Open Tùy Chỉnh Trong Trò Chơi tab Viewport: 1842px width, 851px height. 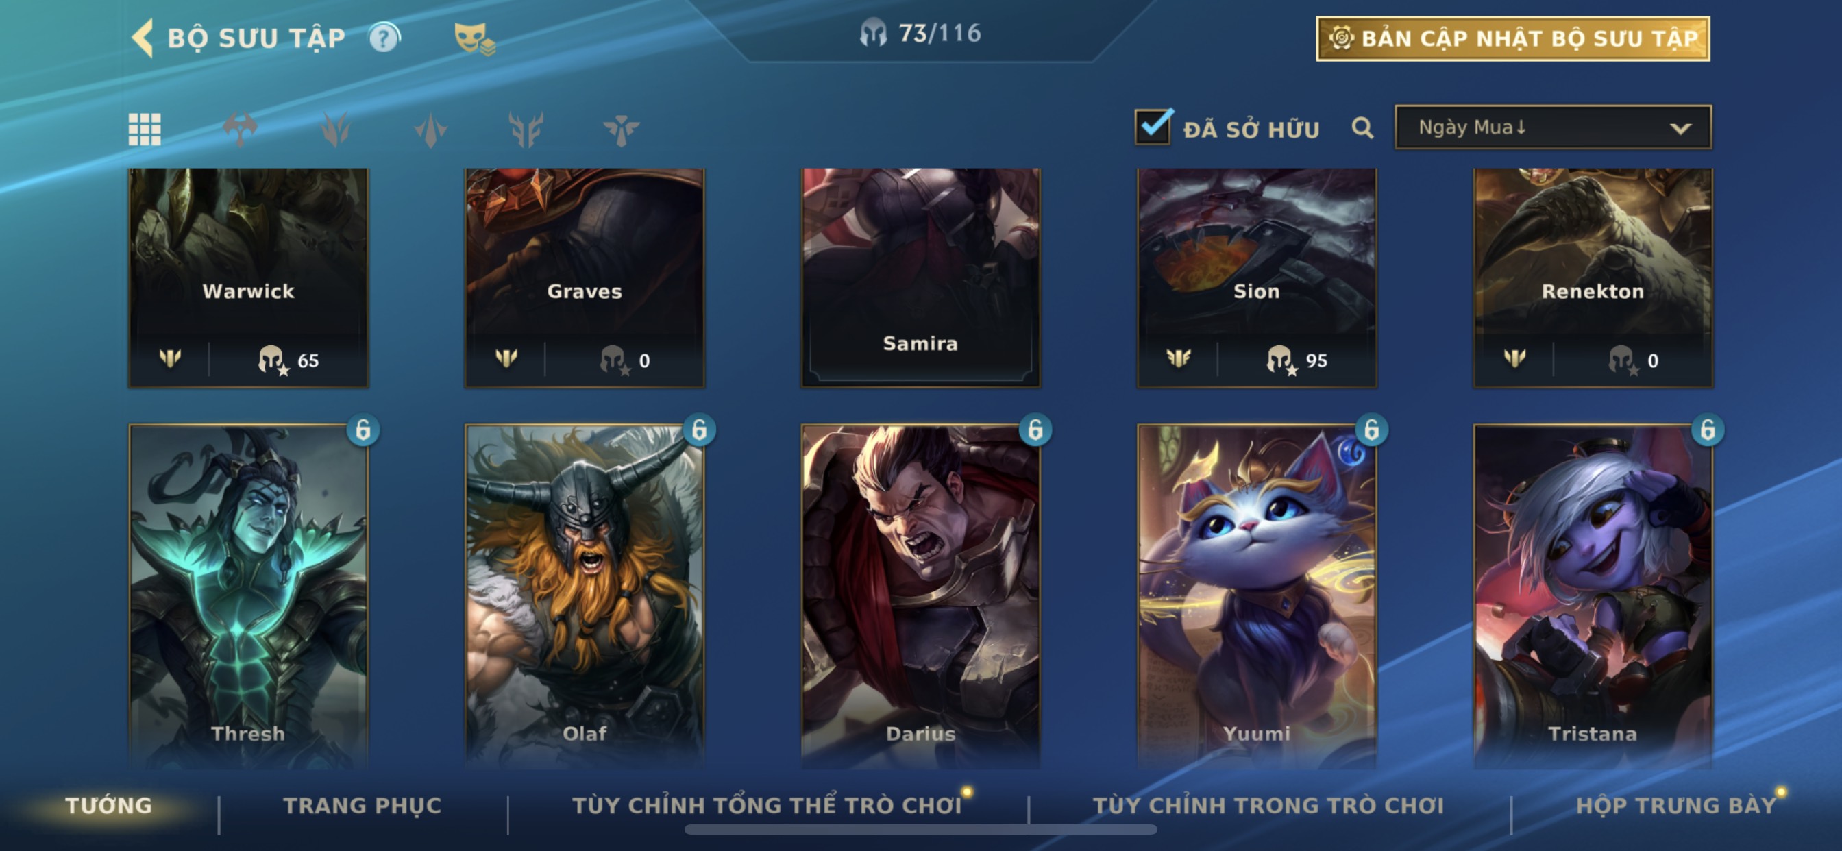(x=1268, y=805)
